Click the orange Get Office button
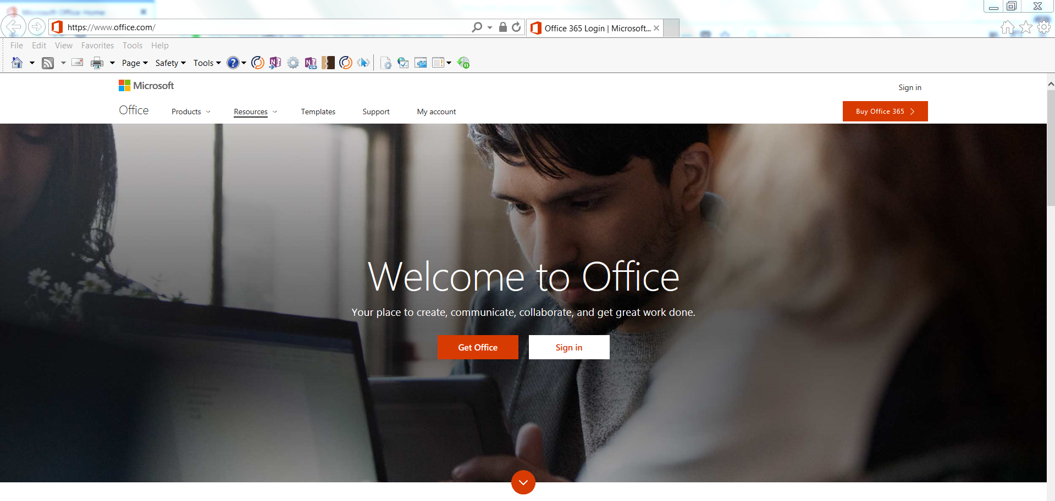The width and height of the screenshot is (1055, 501). [x=477, y=347]
